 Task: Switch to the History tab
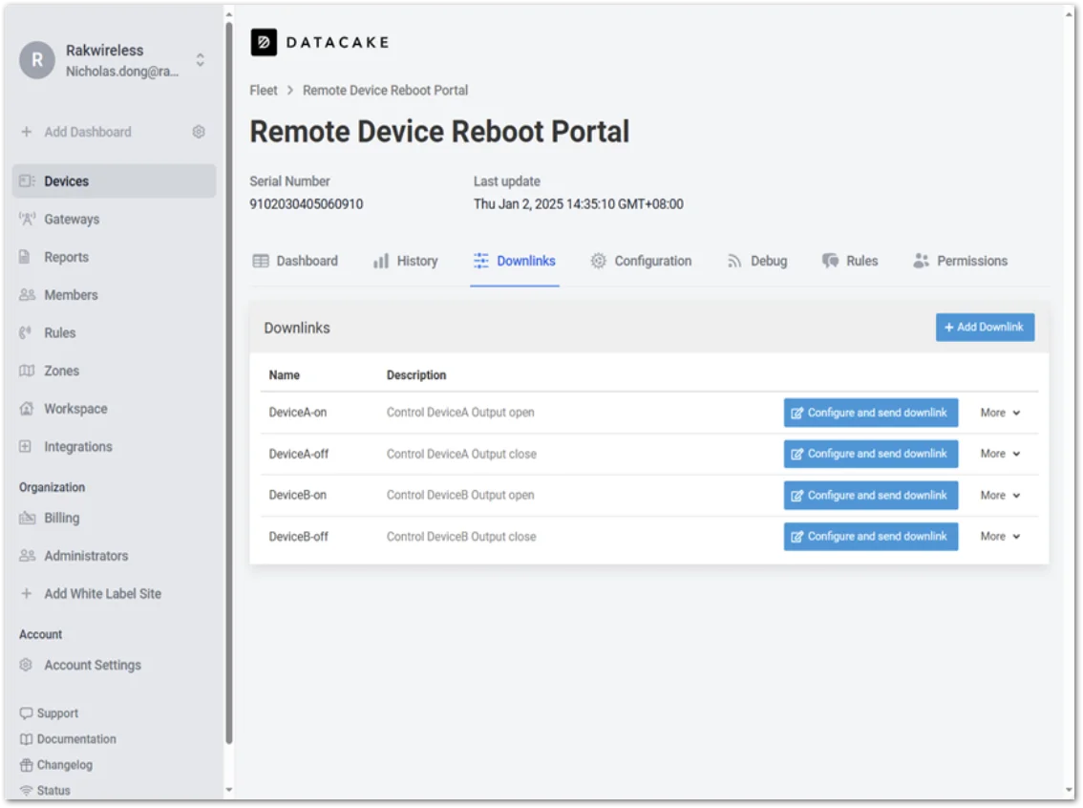tap(406, 261)
